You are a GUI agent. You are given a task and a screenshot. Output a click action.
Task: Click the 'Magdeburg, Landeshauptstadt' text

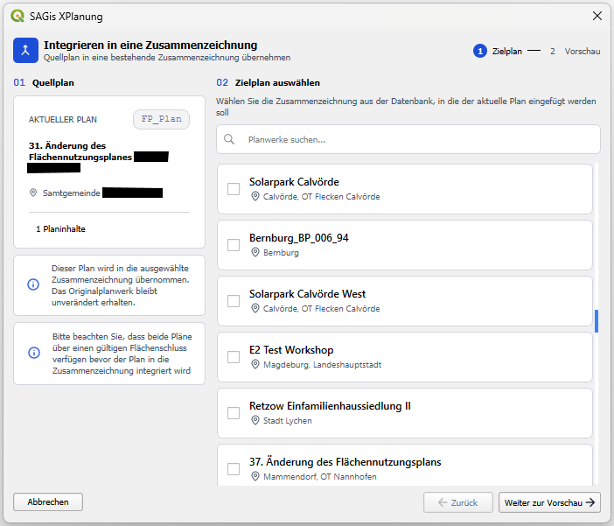pos(322,364)
